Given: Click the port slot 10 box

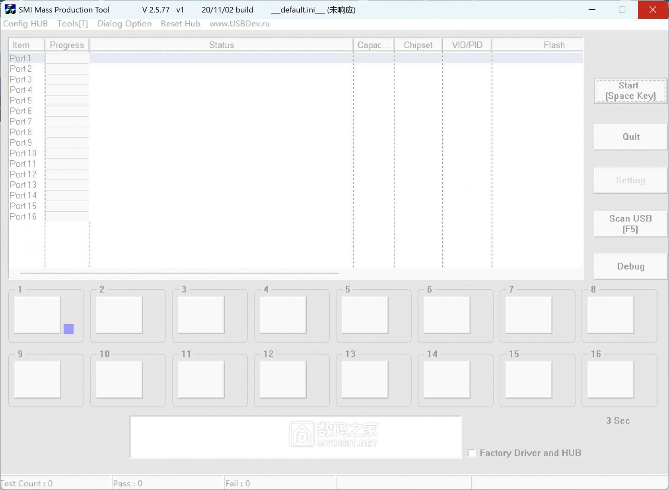Looking at the screenshot, I should [119, 380].
